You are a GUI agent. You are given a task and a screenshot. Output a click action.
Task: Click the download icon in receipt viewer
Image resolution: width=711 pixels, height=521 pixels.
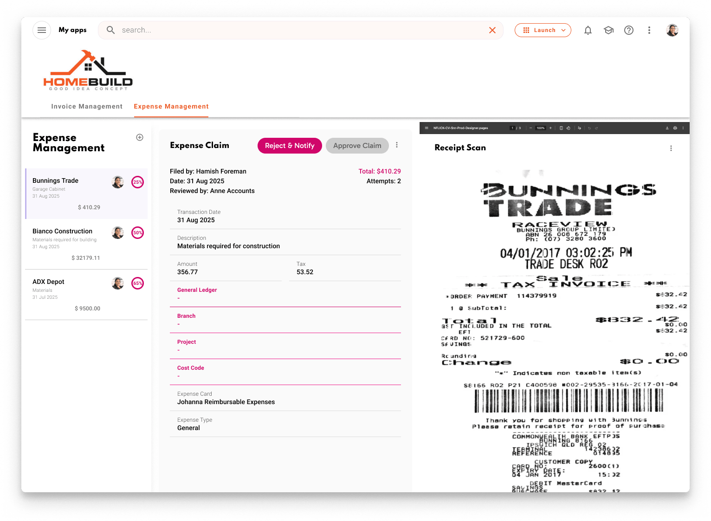point(667,128)
